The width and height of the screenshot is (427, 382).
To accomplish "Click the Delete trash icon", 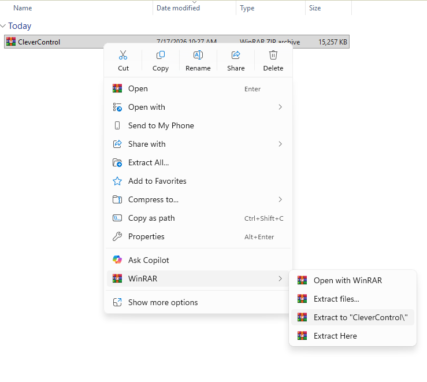I will pos(273,55).
